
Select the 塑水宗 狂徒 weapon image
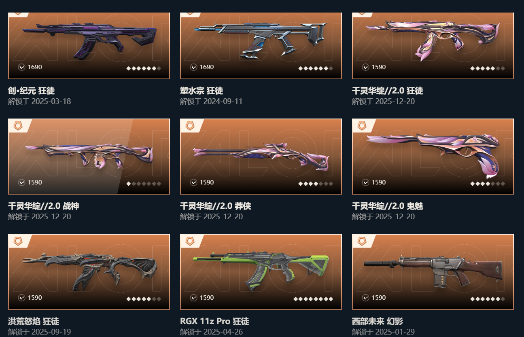261,40
